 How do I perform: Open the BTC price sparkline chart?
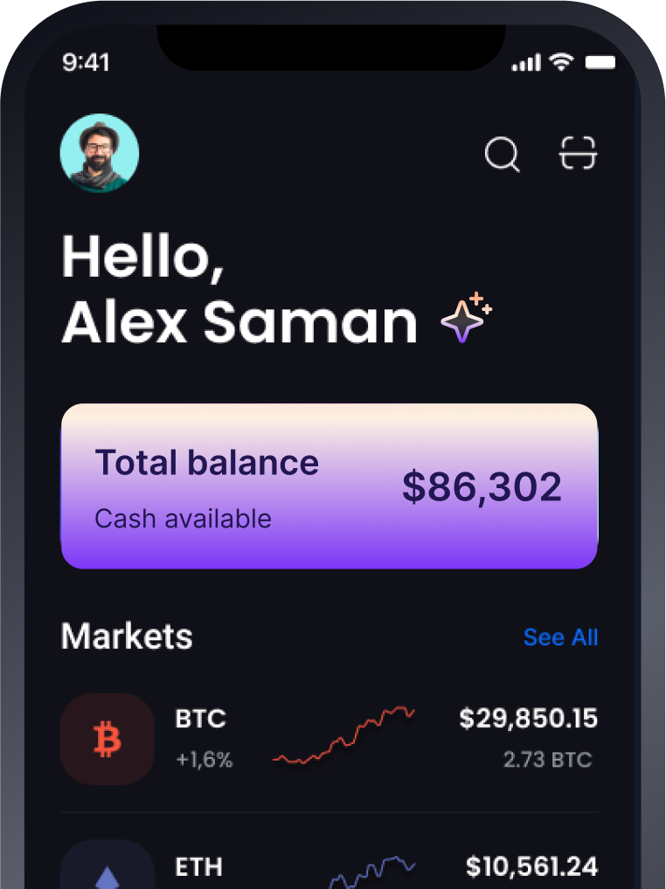point(343,735)
